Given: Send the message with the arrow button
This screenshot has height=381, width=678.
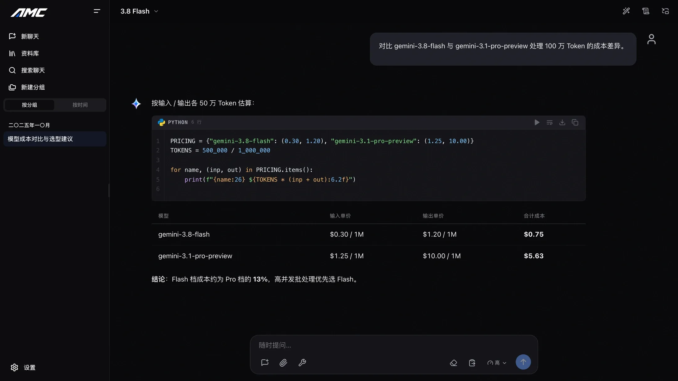Looking at the screenshot, I should [523, 362].
